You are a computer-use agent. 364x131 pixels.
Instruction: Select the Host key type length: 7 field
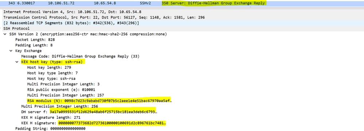pyautogui.click(x=53, y=73)
